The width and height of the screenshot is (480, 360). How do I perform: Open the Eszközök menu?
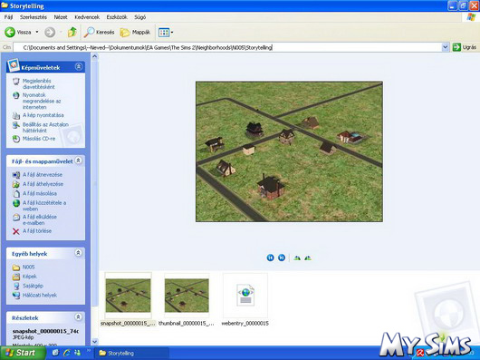pyautogui.click(x=117, y=17)
